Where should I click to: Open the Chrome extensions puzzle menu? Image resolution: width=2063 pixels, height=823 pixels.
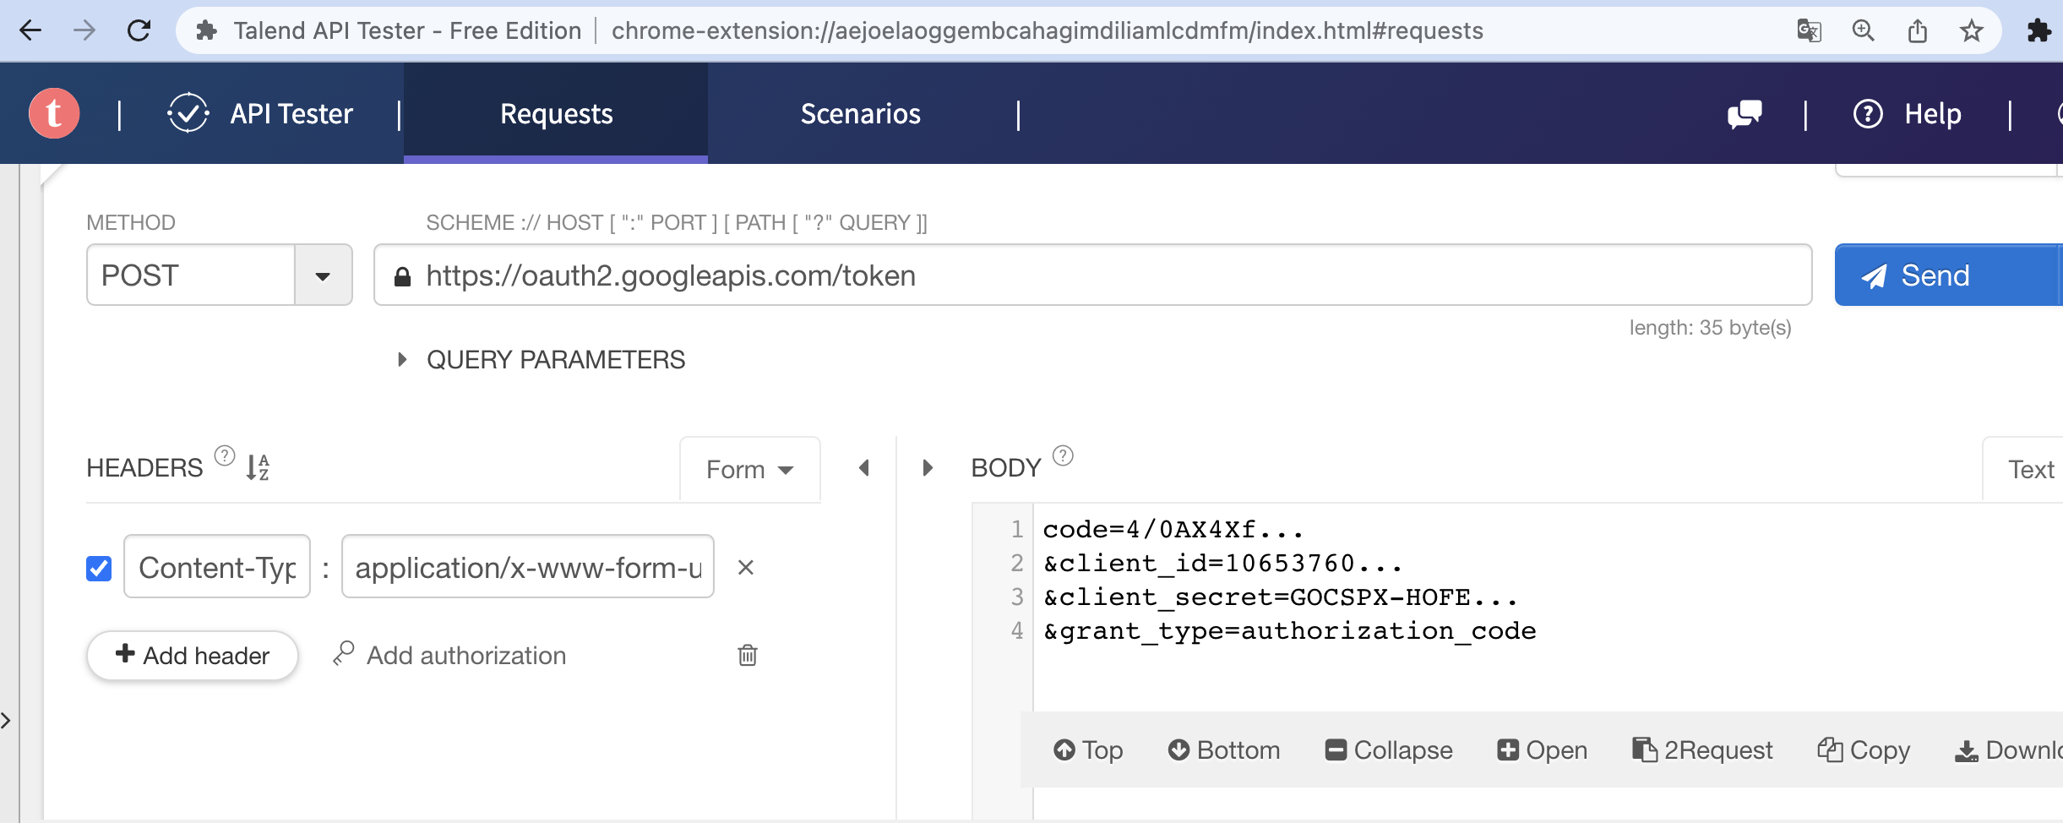pyautogui.click(x=2039, y=31)
